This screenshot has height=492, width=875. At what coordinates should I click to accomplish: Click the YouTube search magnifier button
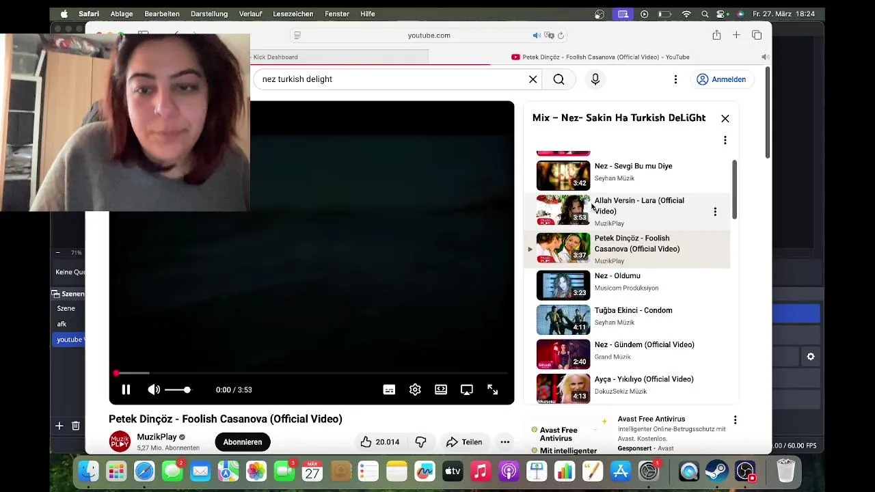[559, 79]
